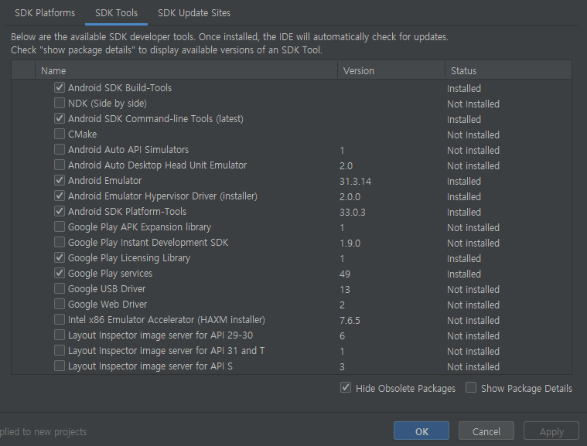The width and height of the screenshot is (587, 446).
Task: Click CMake row's Not Installed status
Action: (473, 135)
